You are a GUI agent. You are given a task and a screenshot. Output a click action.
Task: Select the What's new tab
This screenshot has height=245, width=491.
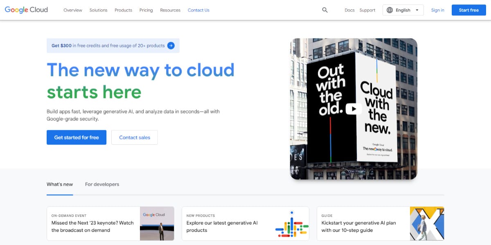60,184
